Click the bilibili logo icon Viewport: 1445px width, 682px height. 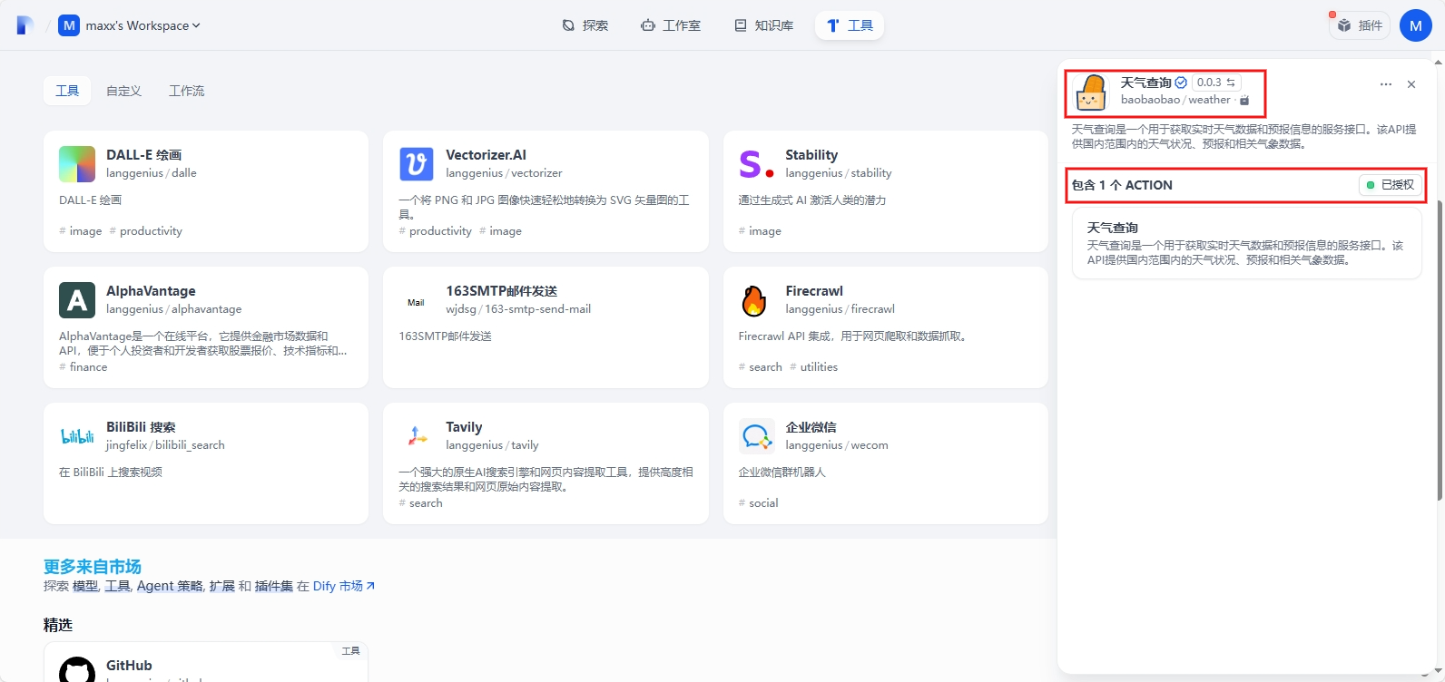pos(77,436)
